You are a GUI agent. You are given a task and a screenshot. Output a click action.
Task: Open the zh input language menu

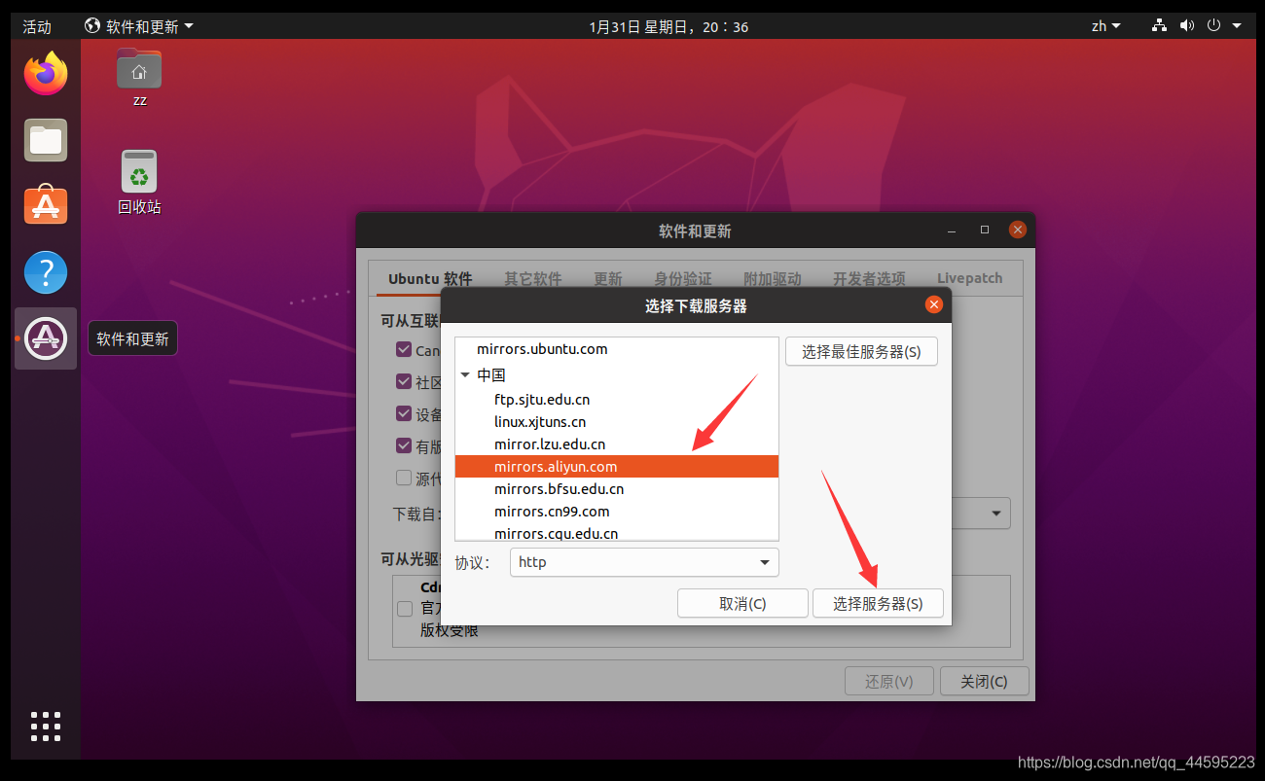click(x=1106, y=26)
